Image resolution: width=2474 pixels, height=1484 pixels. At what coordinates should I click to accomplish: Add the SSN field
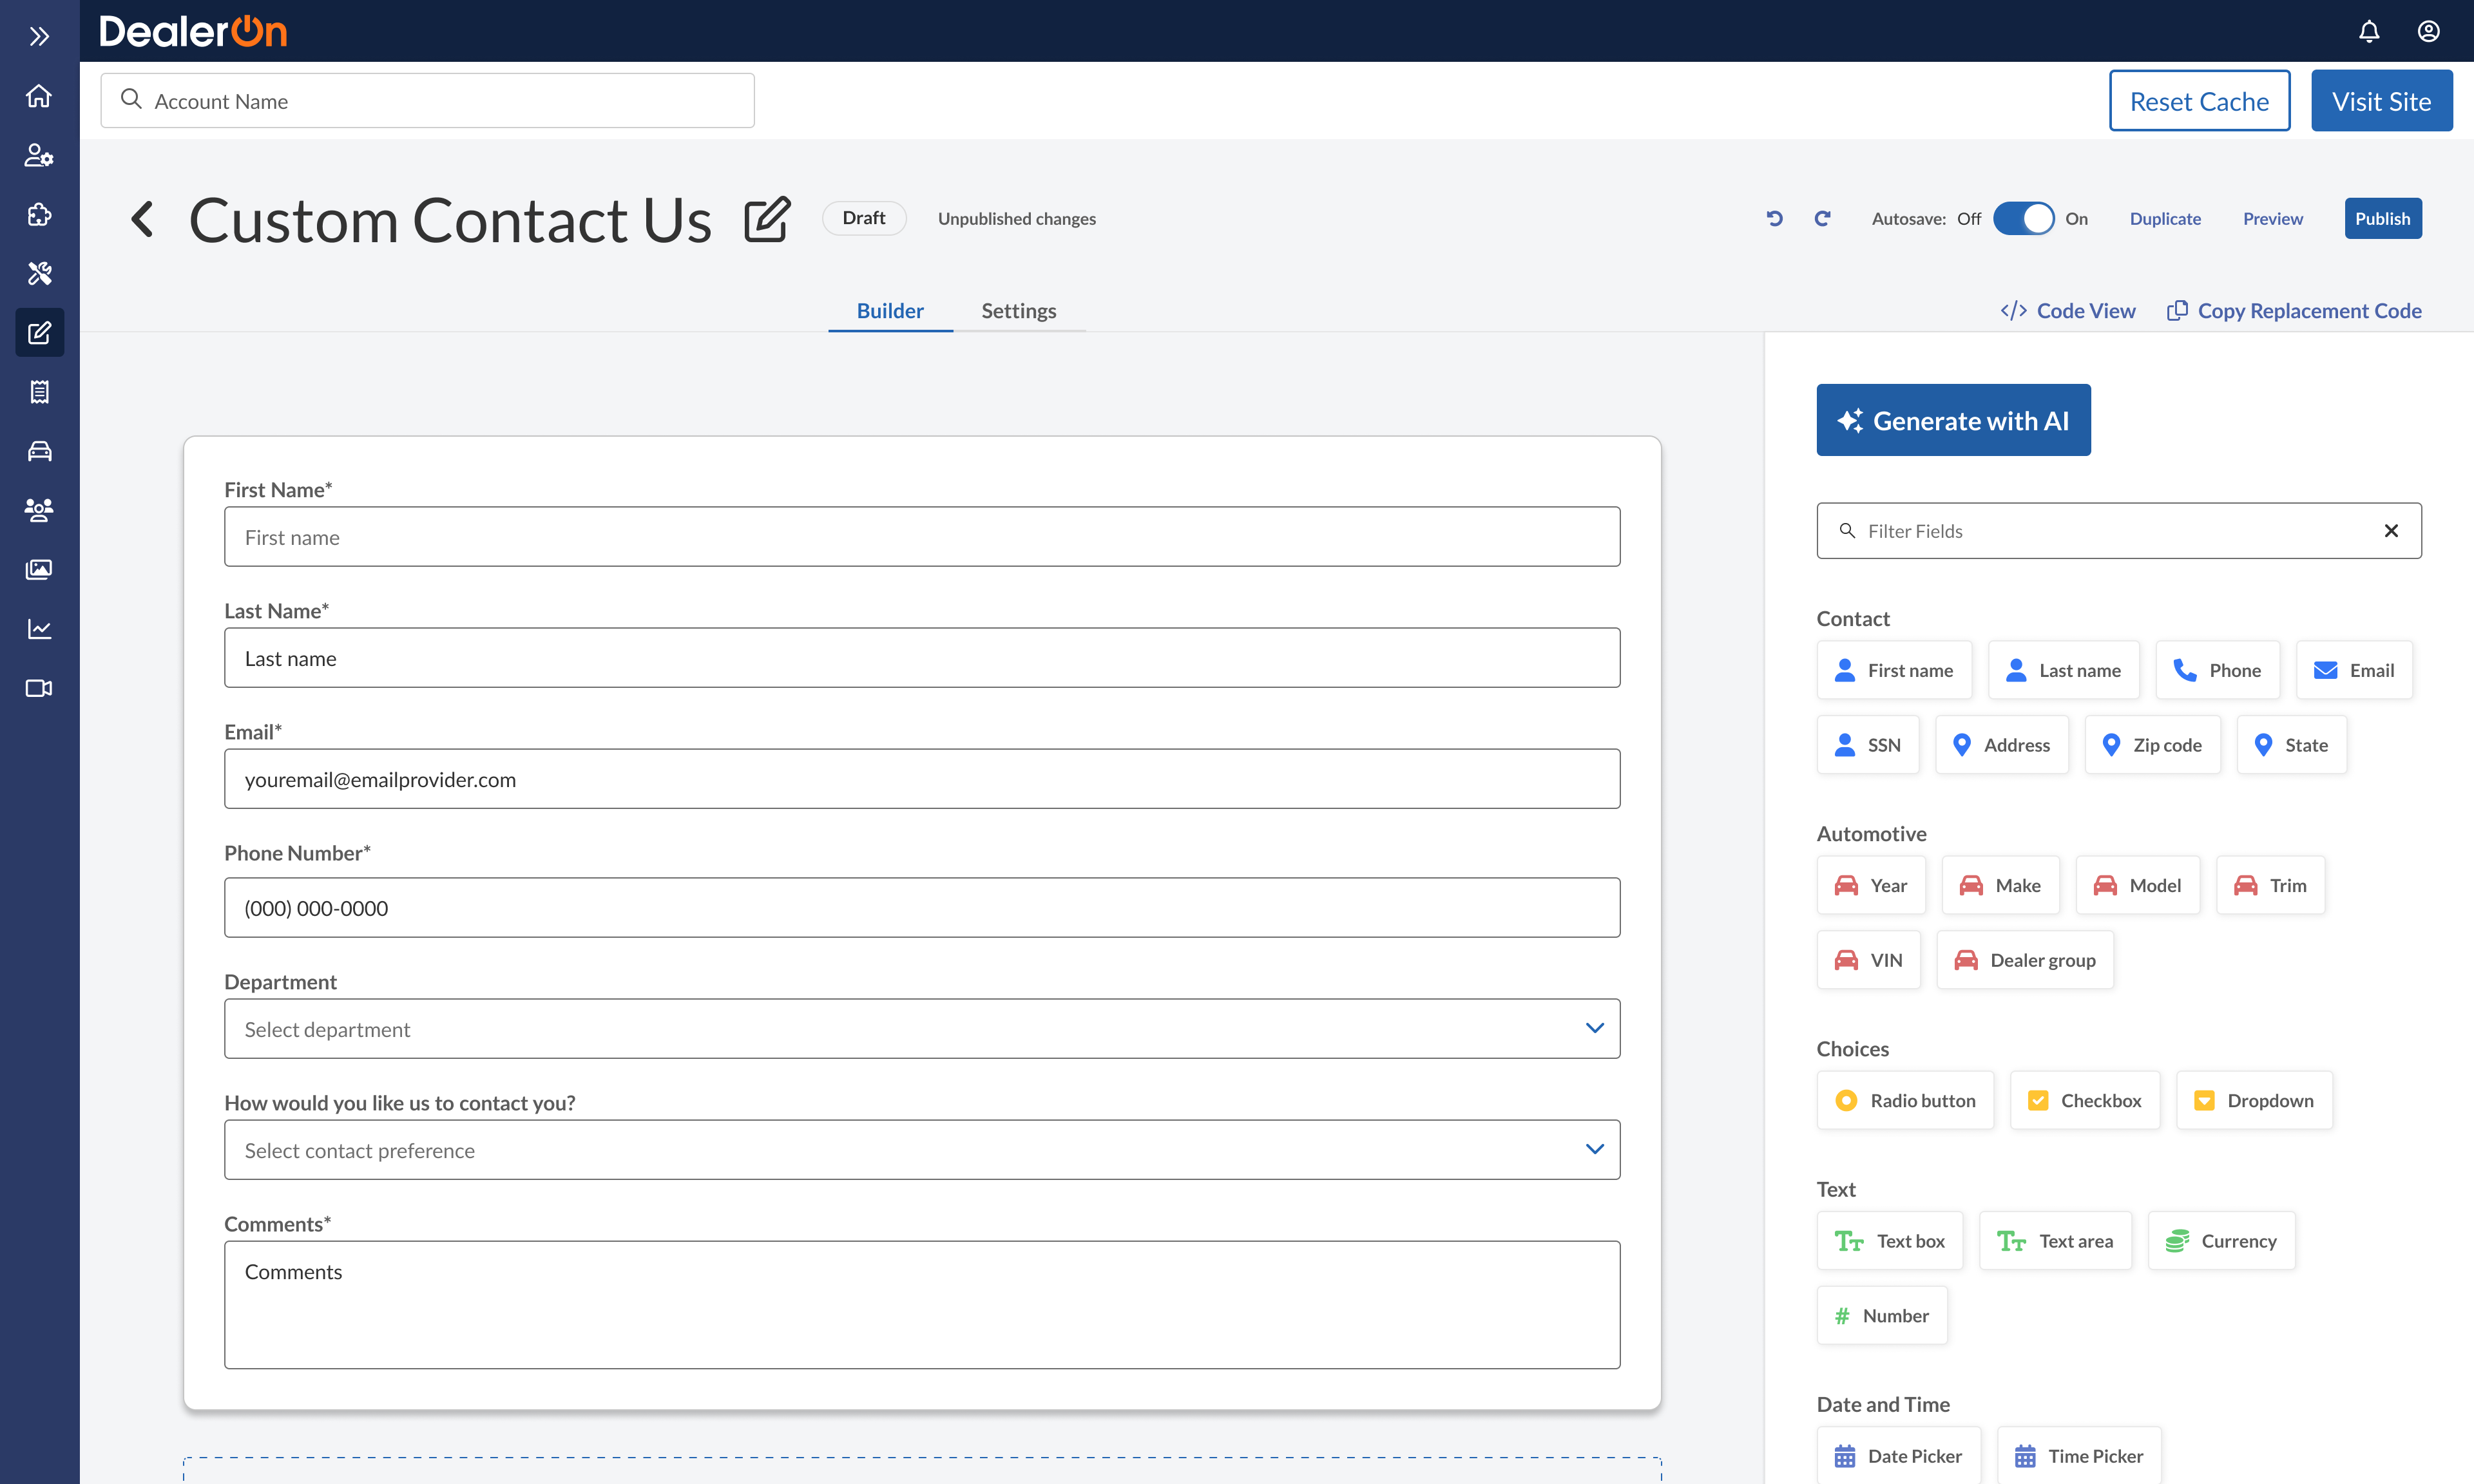pyautogui.click(x=1867, y=745)
